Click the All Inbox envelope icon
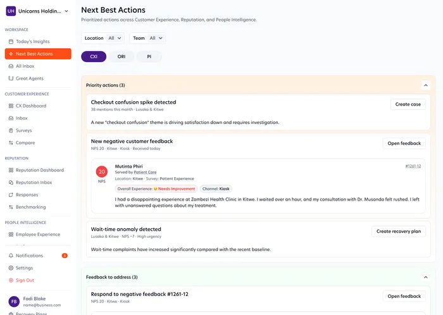 tap(11, 66)
